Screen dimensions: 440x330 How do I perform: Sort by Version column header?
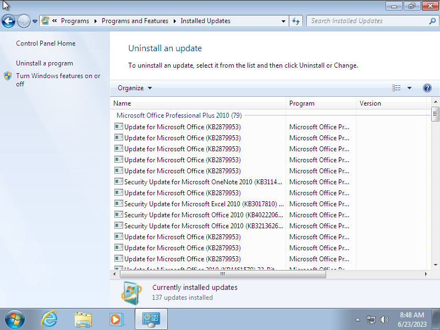pyautogui.click(x=391, y=103)
